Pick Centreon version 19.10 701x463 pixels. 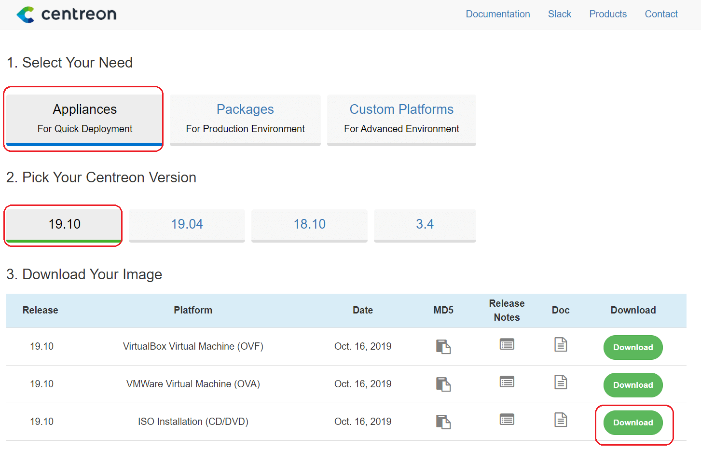64,225
